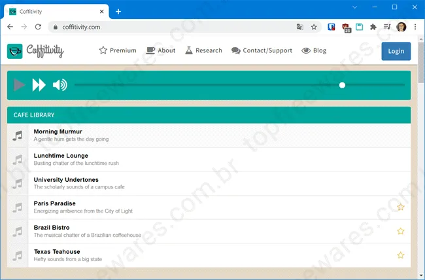The width and height of the screenshot is (425, 280).
Task: Open the translate page icon
Action: [299, 27]
